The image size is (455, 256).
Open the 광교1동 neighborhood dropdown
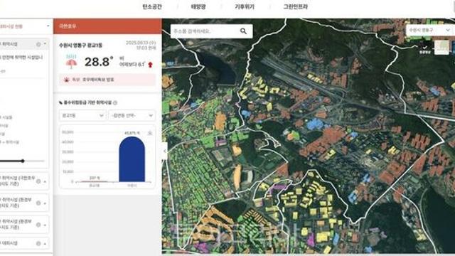(x=82, y=115)
